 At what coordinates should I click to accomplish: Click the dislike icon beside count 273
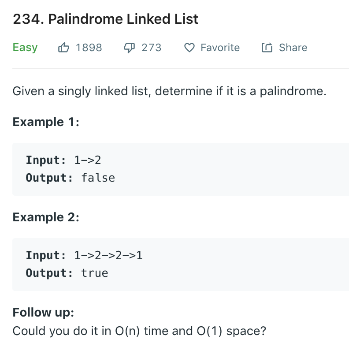pos(129,47)
